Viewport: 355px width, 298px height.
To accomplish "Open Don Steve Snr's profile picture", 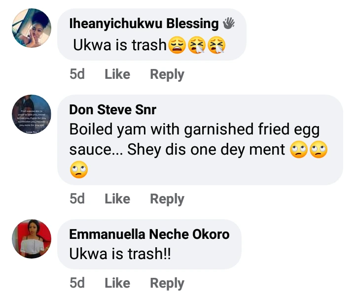I will (32, 114).
